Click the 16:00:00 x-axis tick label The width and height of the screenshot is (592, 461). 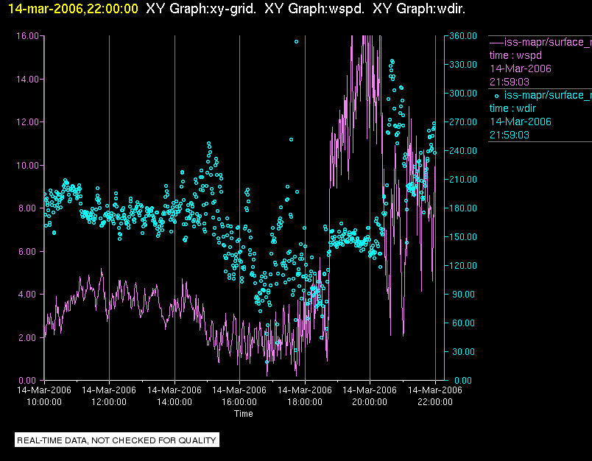coord(239,402)
